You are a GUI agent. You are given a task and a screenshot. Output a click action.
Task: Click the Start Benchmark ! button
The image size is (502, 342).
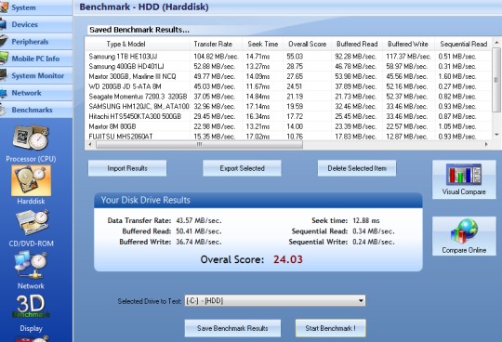(x=330, y=328)
